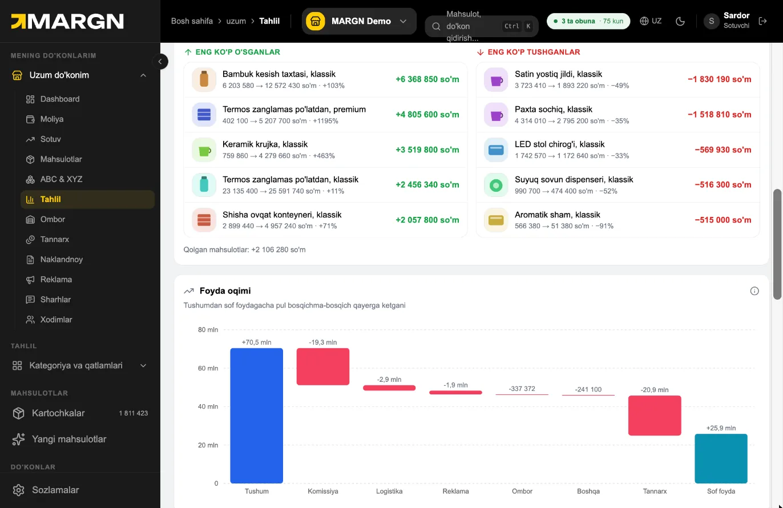Click the page vertical scrollbar
The width and height of the screenshot is (783, 508).
(777, 244)
